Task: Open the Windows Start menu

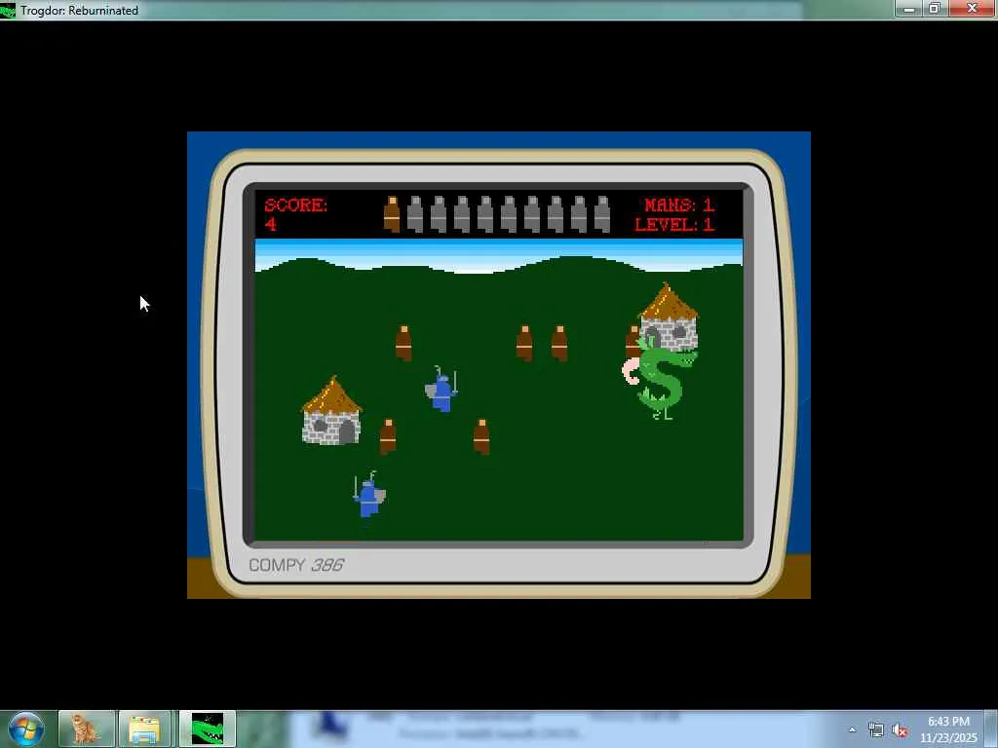Action: tap(24, 729)
